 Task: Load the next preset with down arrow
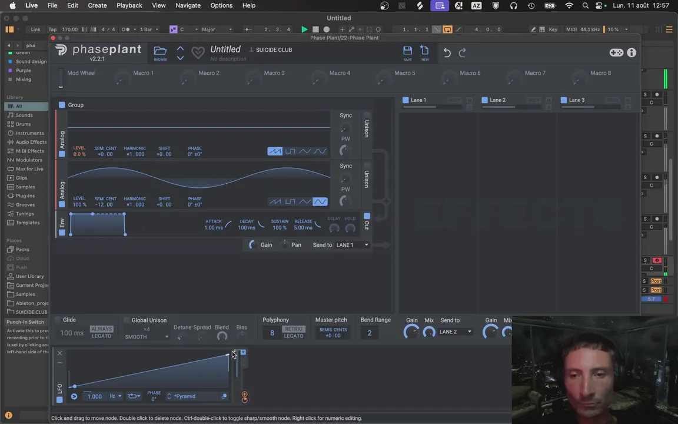[x=180, y=58]
